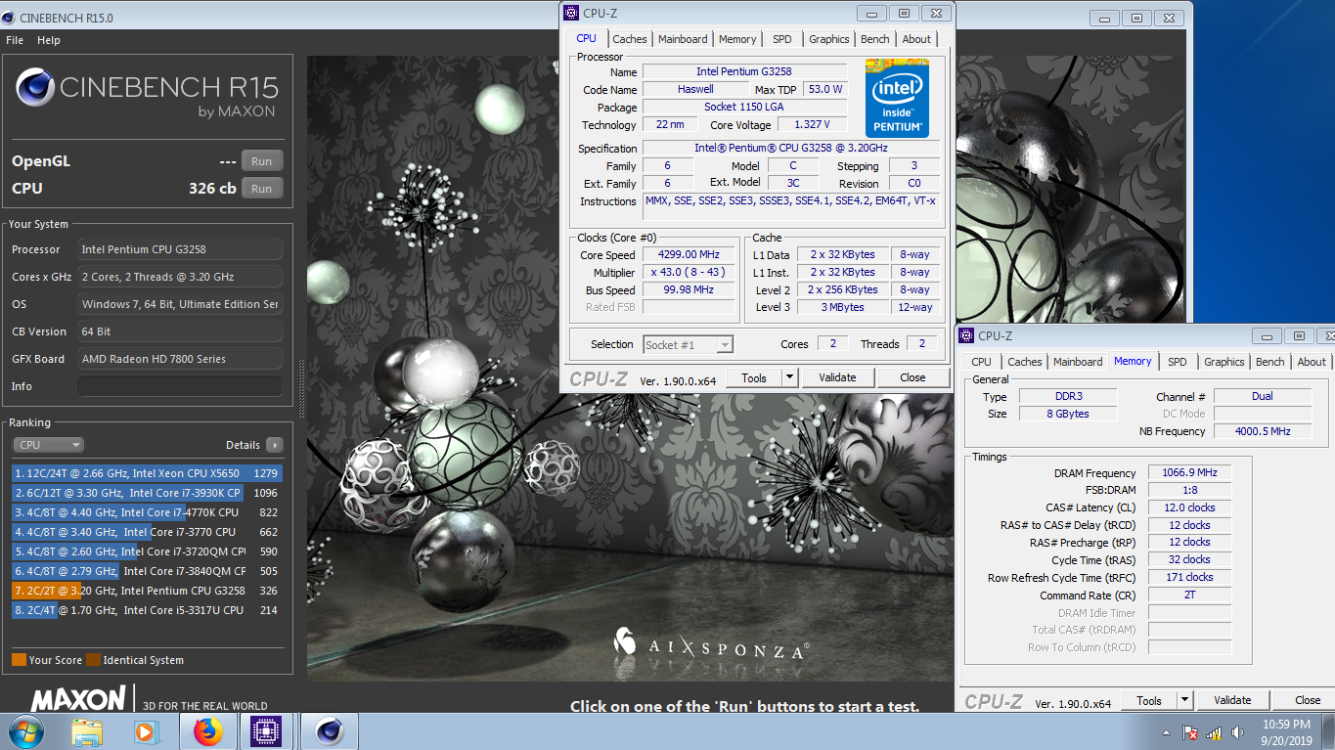Switch to CPU-Z taskbar icon
Screen dimensions: 1335x750
[266, 731]
